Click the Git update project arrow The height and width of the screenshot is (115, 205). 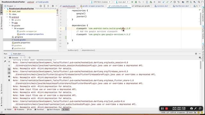(164, 2)
